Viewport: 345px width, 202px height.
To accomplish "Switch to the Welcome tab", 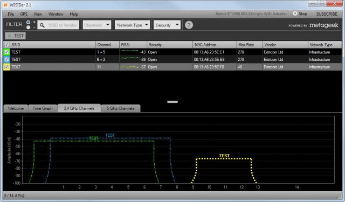I will point(16,108).
